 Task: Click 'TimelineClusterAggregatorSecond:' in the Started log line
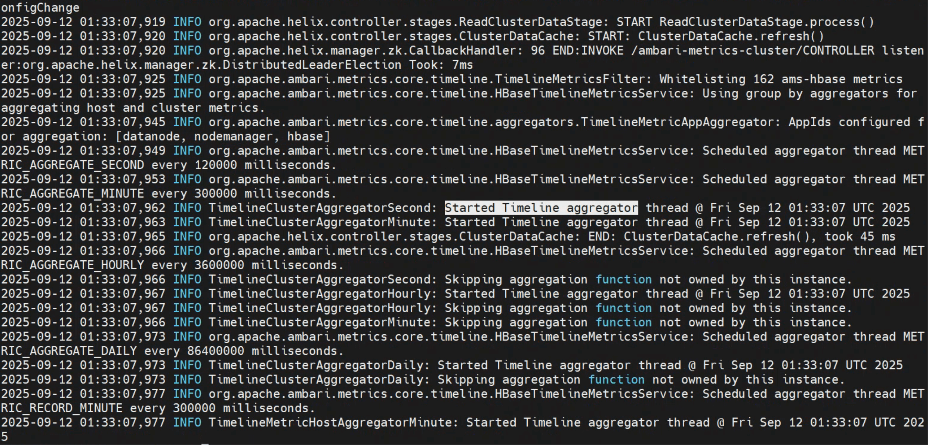323,208
